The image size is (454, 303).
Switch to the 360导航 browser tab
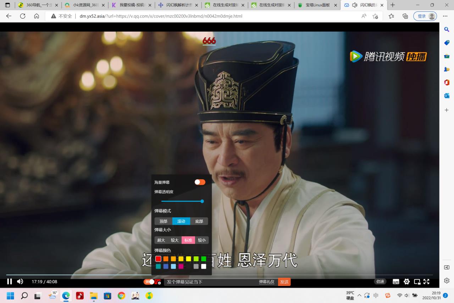click(x=38, y=5)
